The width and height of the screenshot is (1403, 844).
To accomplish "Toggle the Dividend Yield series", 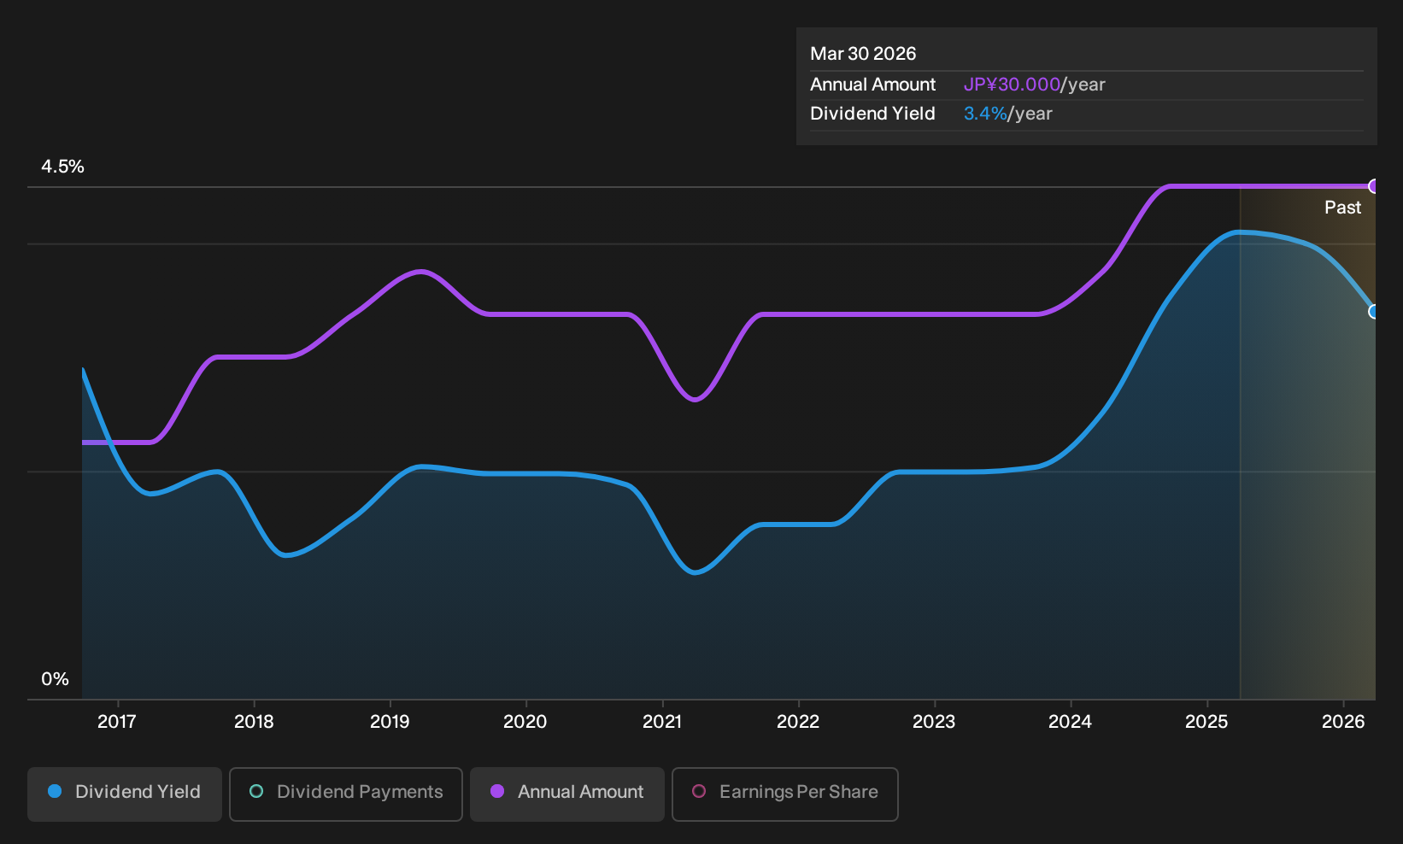I will (125, 794).
